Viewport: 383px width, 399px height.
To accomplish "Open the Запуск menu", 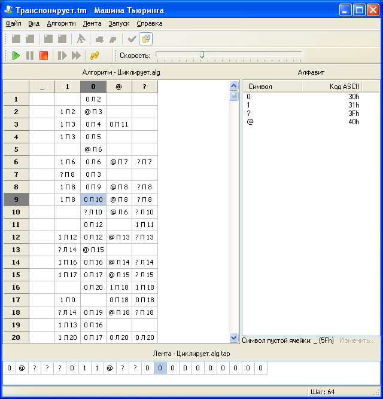I will coord(119,24).
